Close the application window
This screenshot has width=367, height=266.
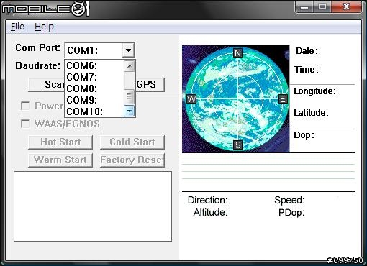coord(346,7)
